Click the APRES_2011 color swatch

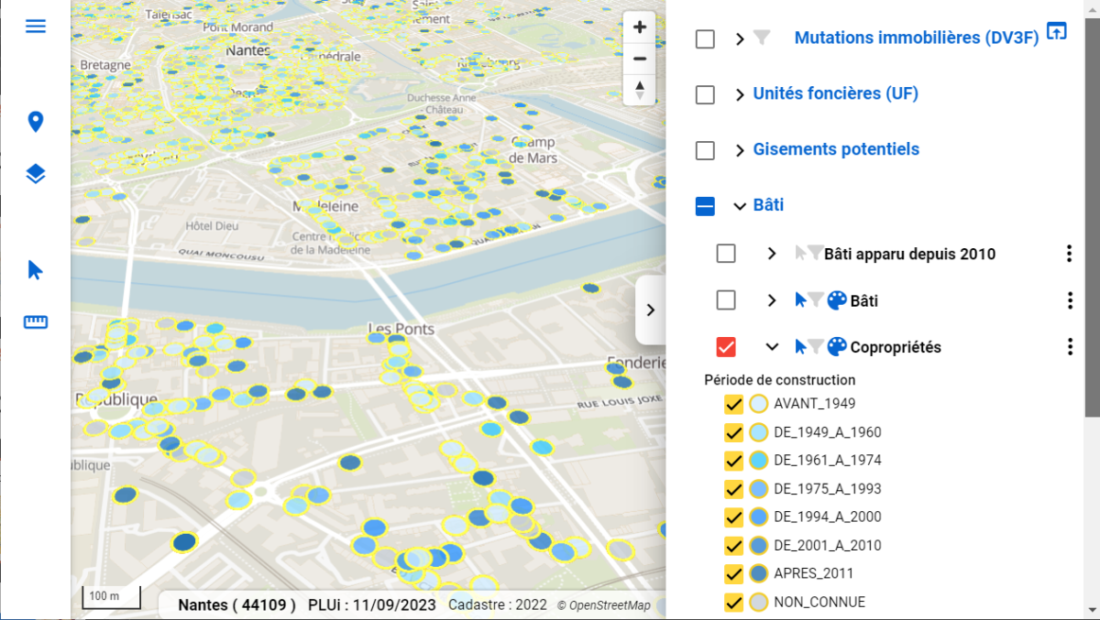click(x=759, y=574)
